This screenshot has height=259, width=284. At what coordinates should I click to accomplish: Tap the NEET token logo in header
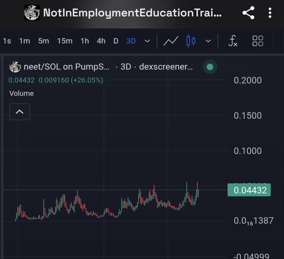pyautogui.click(x=32, y=13)
